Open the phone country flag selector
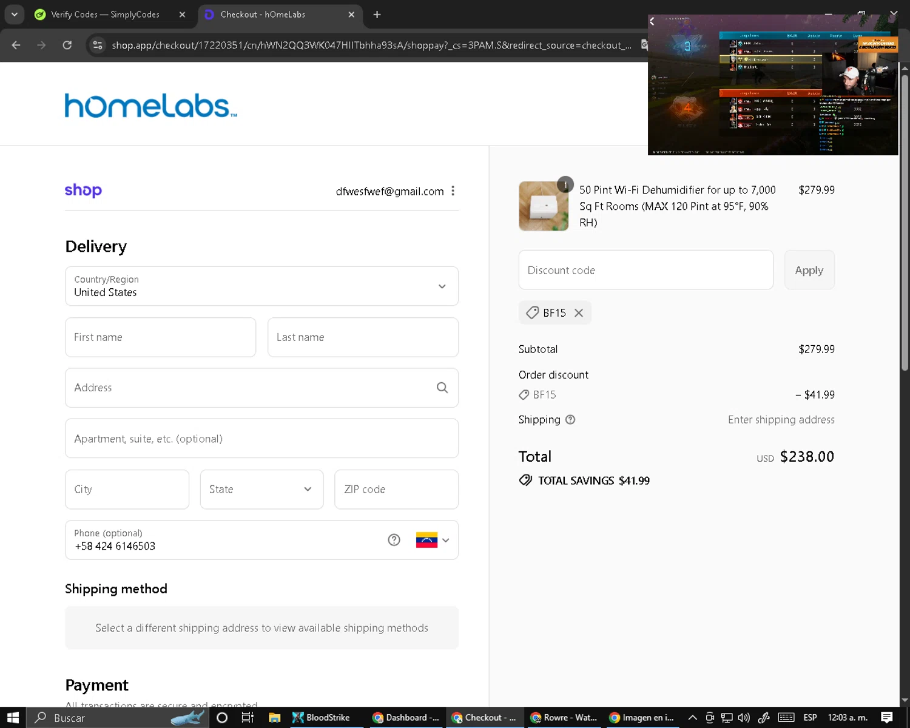 pos(433,540)
